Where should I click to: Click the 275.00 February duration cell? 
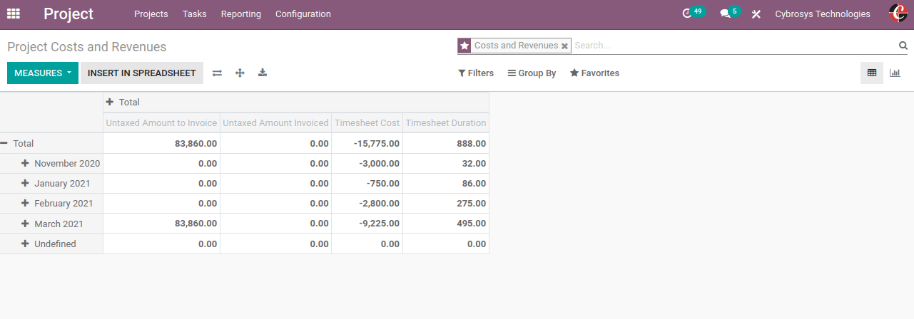click(446, 204)
